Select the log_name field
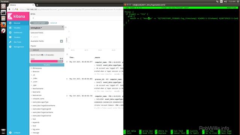 pos(36,129)
